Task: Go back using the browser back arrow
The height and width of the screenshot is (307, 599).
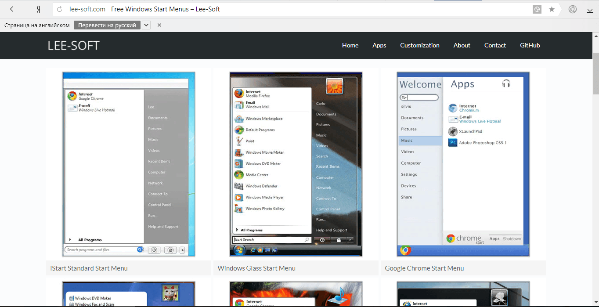Action: (14, 9)
